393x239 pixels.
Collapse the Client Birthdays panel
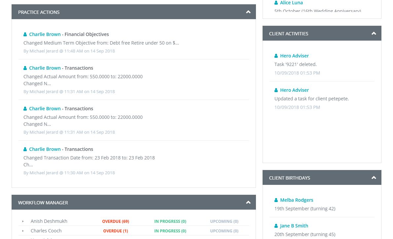[374, 178]
